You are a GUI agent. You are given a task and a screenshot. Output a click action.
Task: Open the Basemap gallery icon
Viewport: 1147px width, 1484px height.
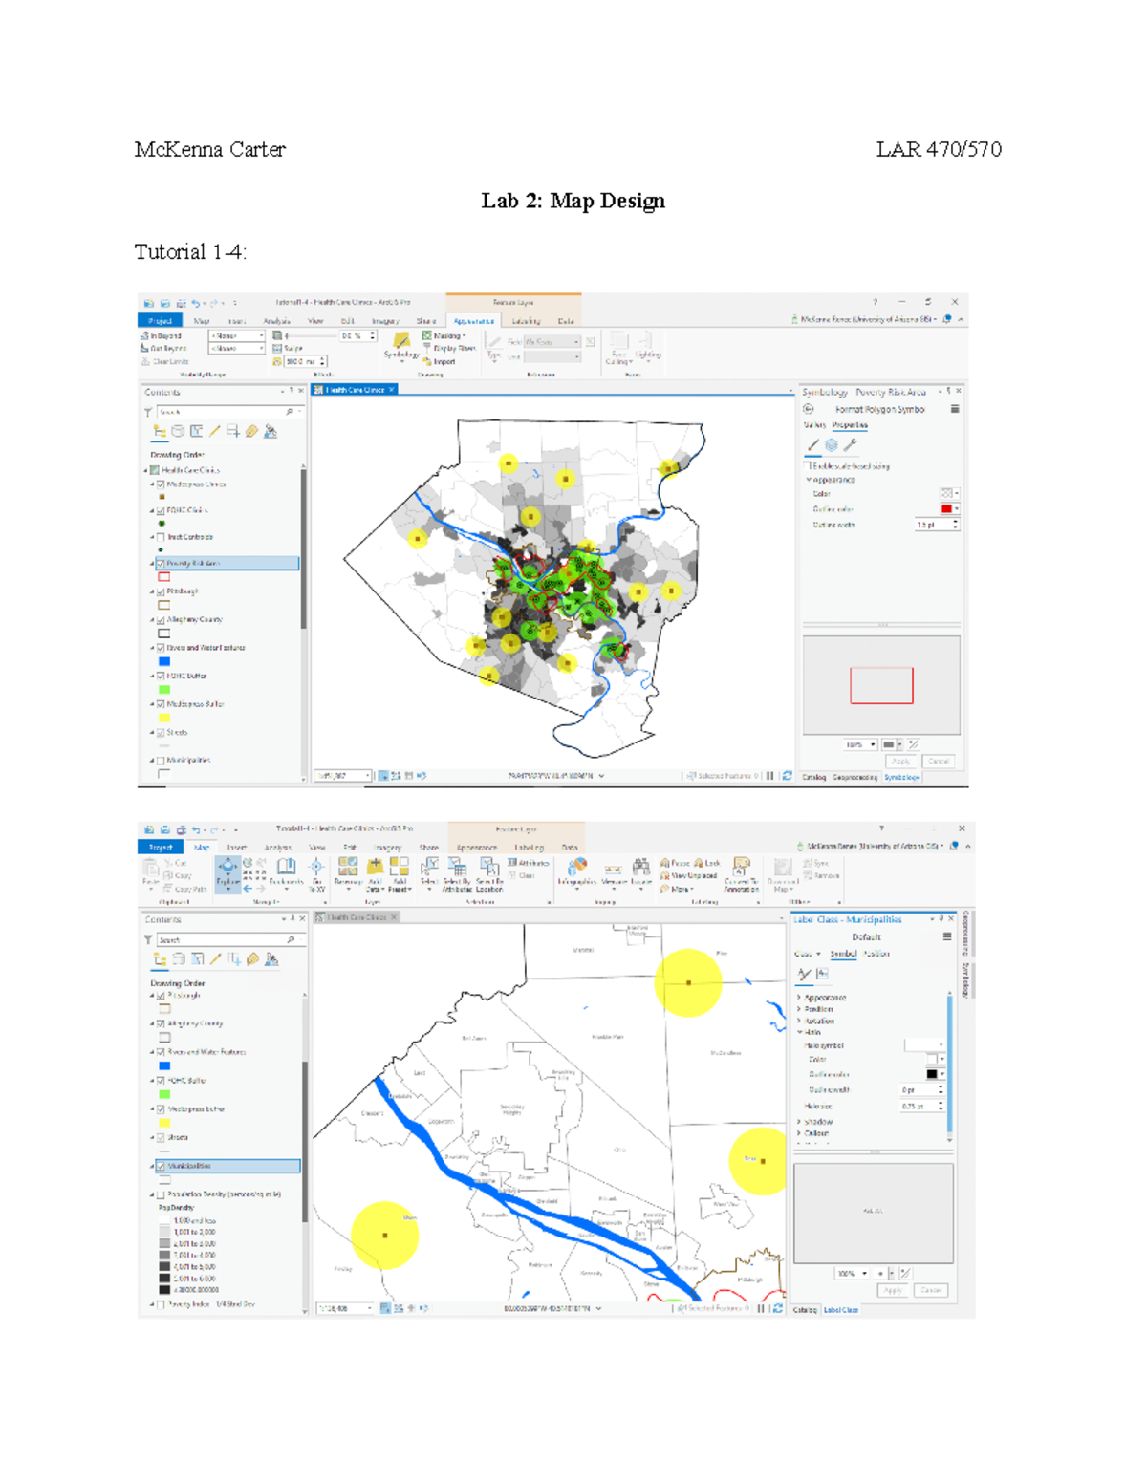click(349, 867)
